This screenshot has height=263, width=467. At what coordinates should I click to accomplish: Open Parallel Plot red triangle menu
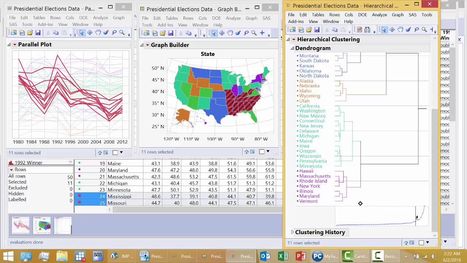(15, 45)
